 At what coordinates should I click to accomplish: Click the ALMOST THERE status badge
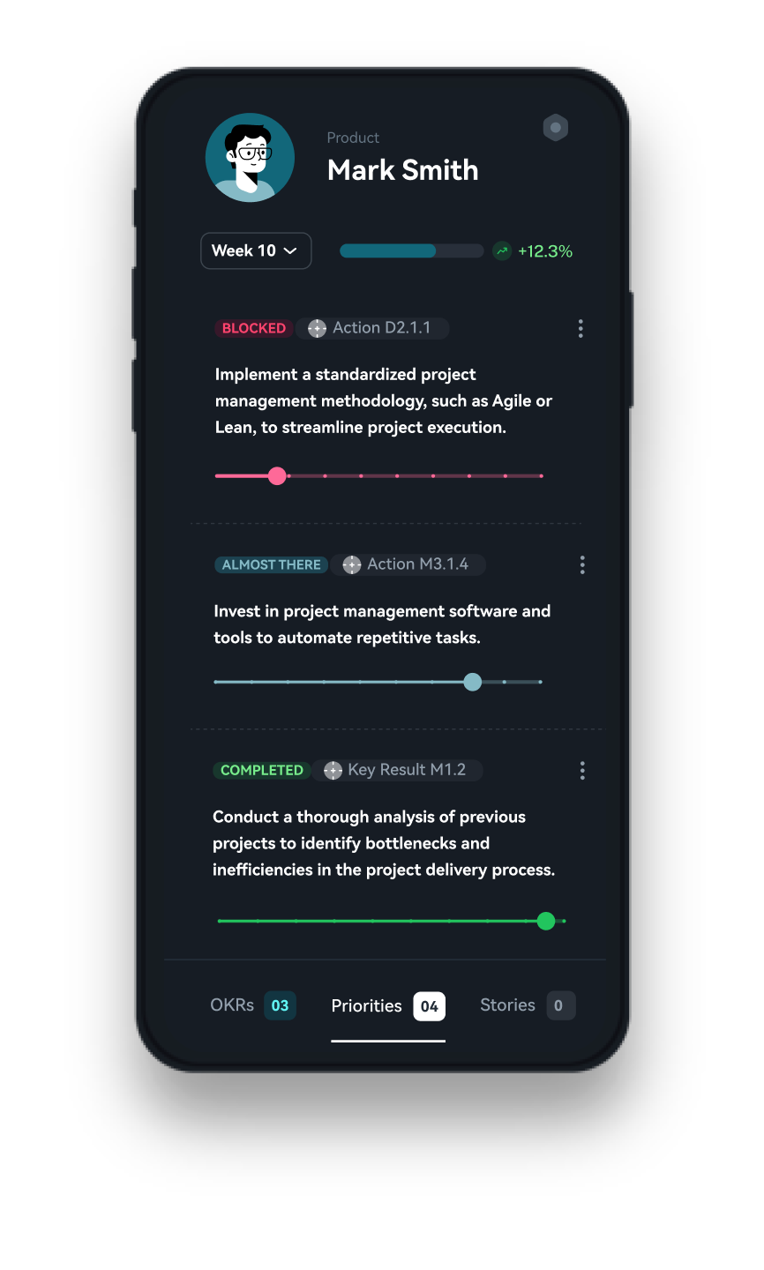coord(272,564)
